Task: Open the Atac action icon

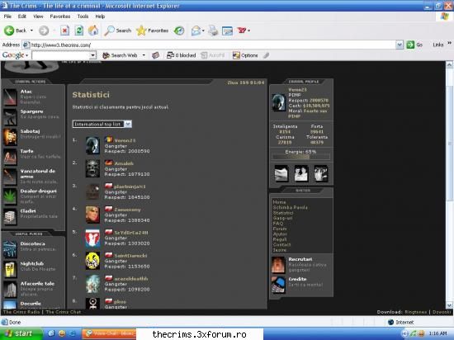Action: click(x=10, y=97)
